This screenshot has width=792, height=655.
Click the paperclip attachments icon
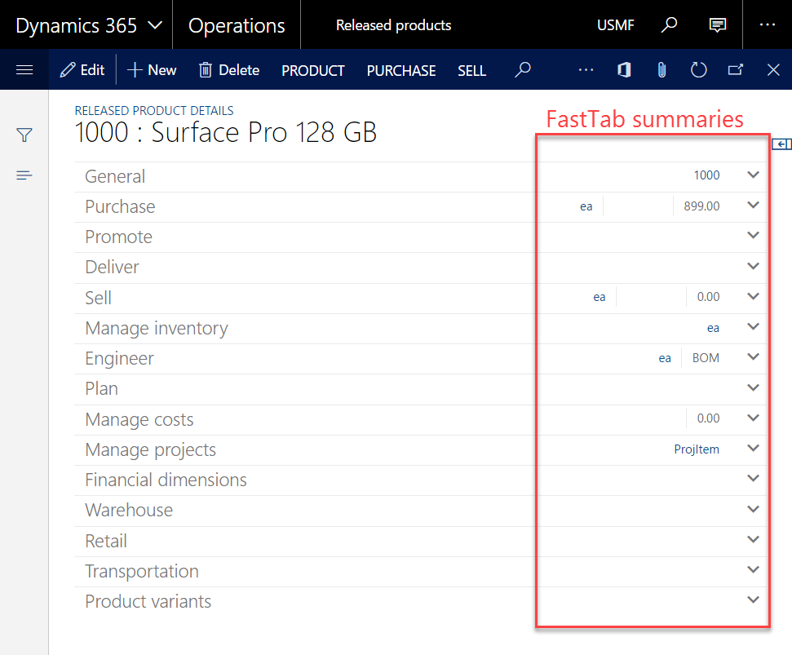point(661,70)
